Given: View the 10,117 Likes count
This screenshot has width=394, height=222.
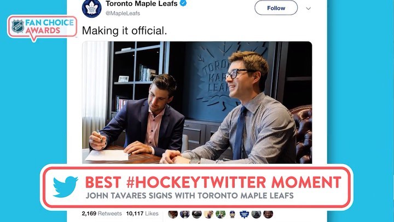Looking at the screenshot, I should (x=142, y=213).
